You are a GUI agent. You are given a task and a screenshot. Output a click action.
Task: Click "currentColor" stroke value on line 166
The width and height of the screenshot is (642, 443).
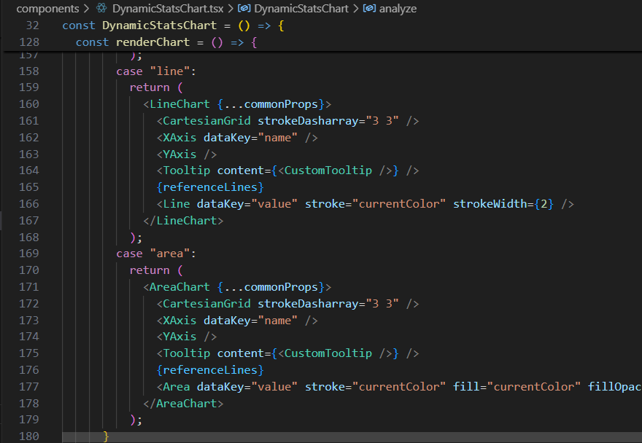tap(399, 204)
